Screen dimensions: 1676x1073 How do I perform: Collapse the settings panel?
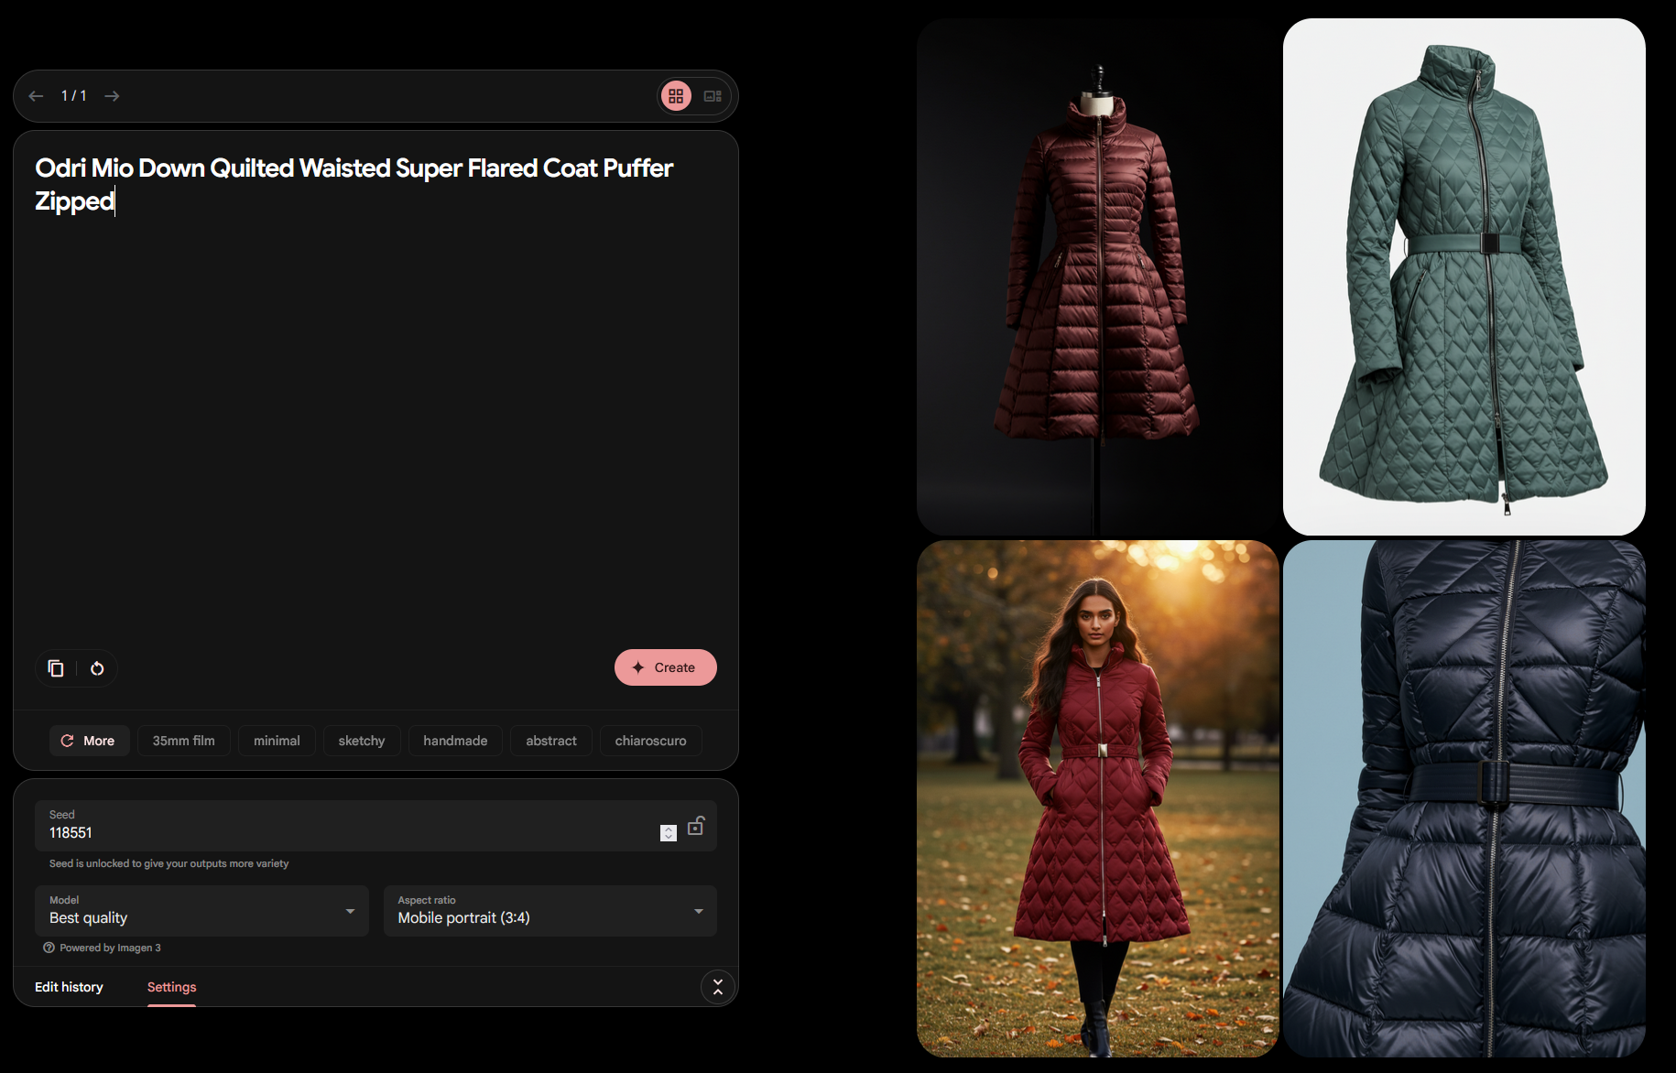[718, 987]
